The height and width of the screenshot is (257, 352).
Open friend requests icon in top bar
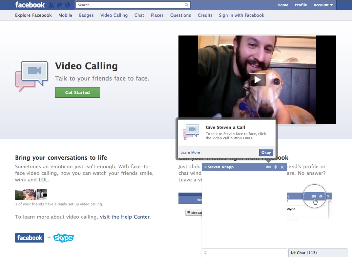pos(51,5)
